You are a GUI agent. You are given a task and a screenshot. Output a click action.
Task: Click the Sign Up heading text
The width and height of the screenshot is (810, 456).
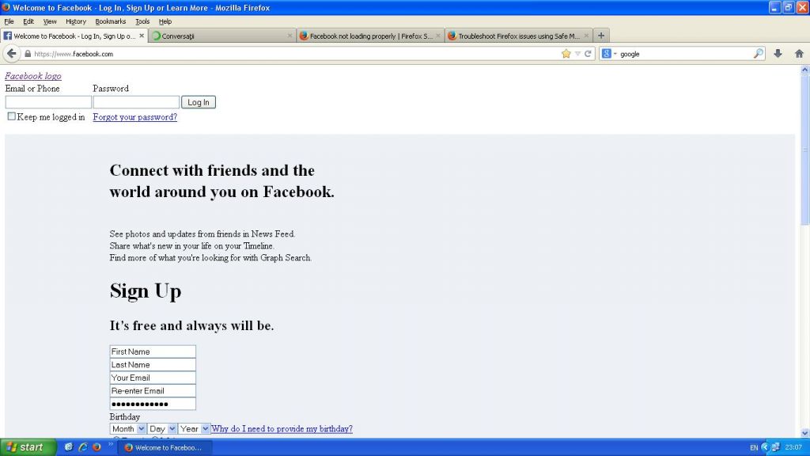[146, 291]
